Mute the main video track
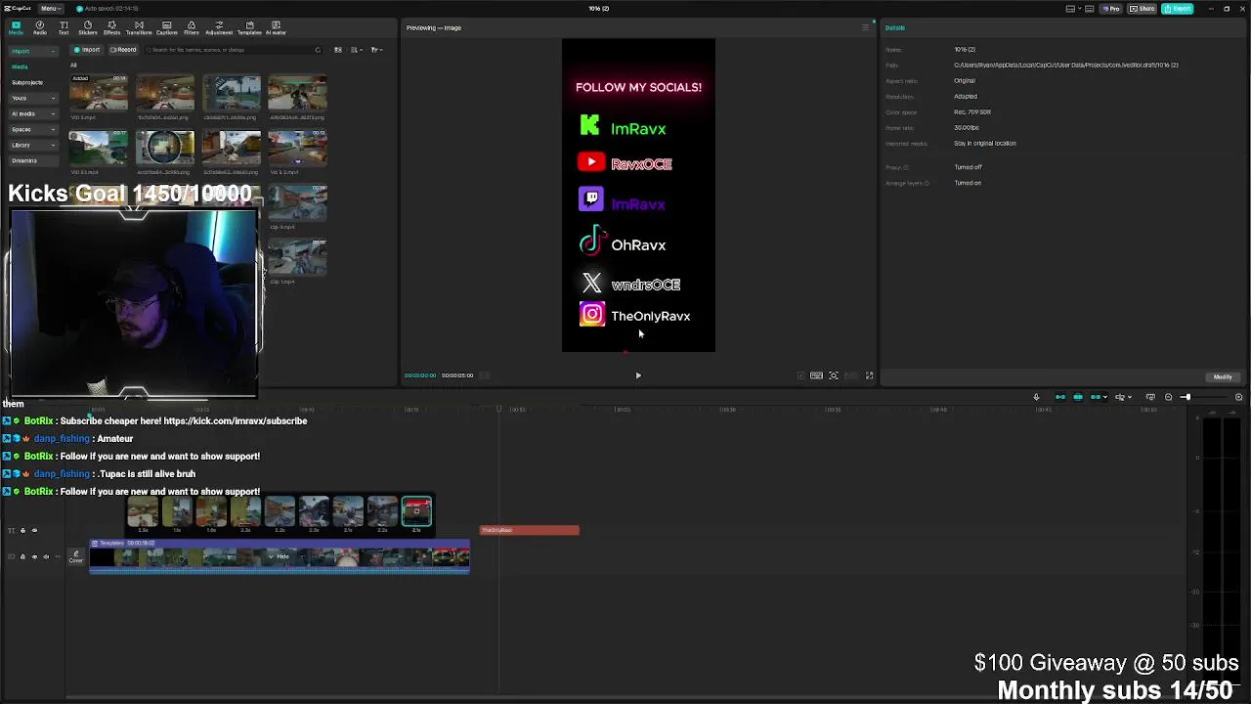Viewport: 1251px width, 704px height. 46,557
